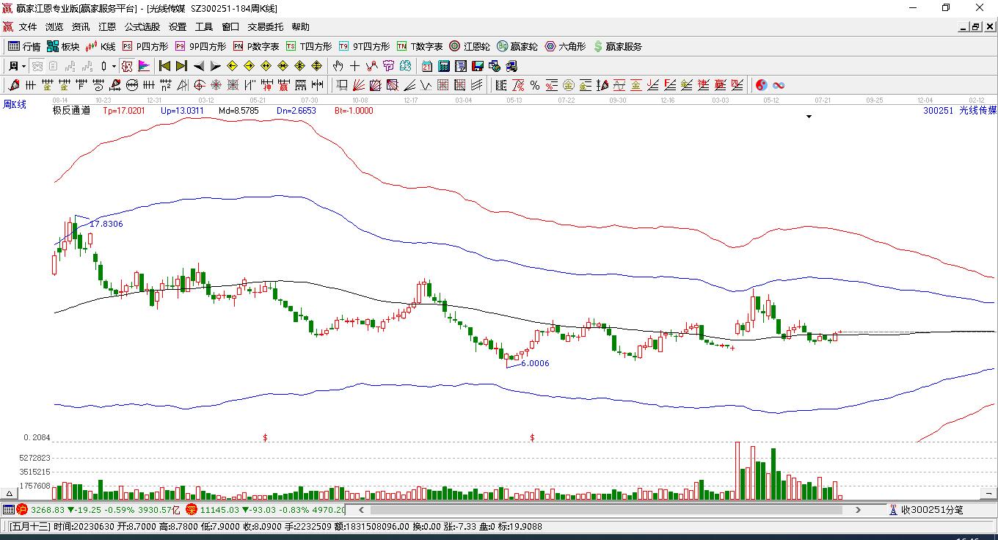998x540 pixels.
Task: Open the 浏览 menu
Action: coord(54,27)
